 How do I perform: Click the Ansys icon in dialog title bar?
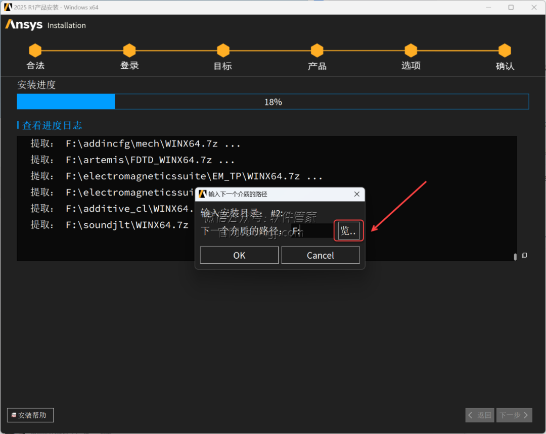pos(202,194)
